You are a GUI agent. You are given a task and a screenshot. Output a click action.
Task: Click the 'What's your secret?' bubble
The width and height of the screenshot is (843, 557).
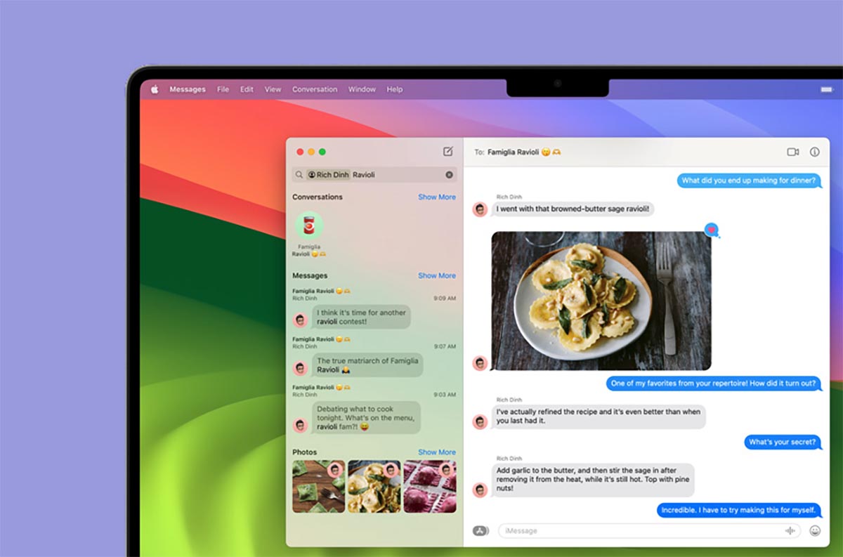tap(783, 443)
